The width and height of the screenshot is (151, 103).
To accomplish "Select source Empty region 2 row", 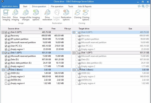I will coord(36,66).
